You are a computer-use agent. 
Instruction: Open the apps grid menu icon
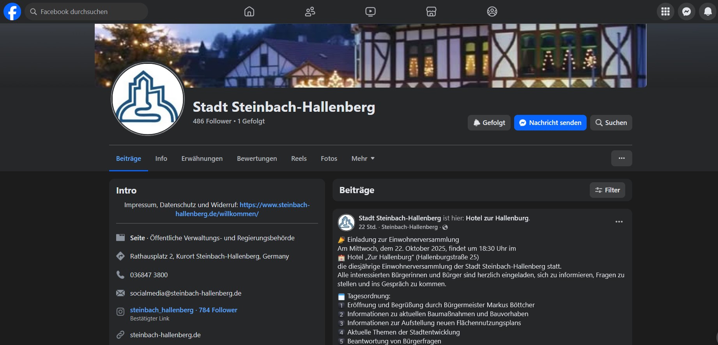click(x=665, y=12)
